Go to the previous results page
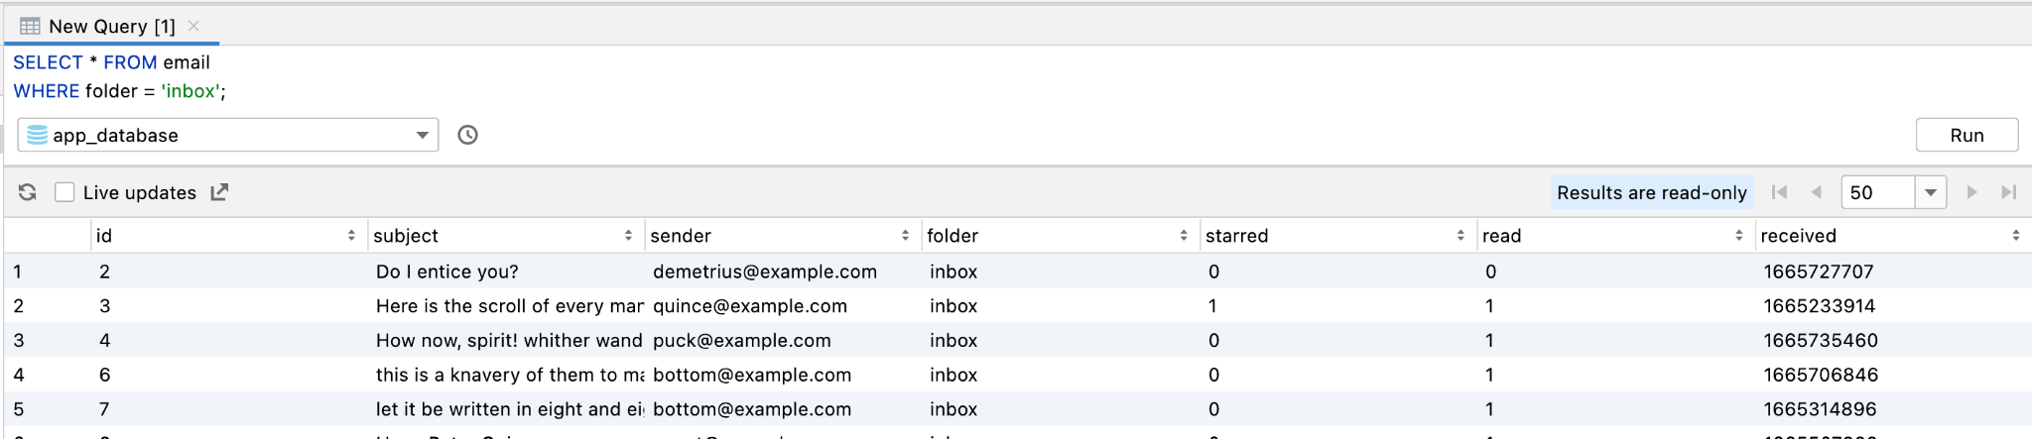Viewport: 2032px width, 439px height. coord(1816,192)
